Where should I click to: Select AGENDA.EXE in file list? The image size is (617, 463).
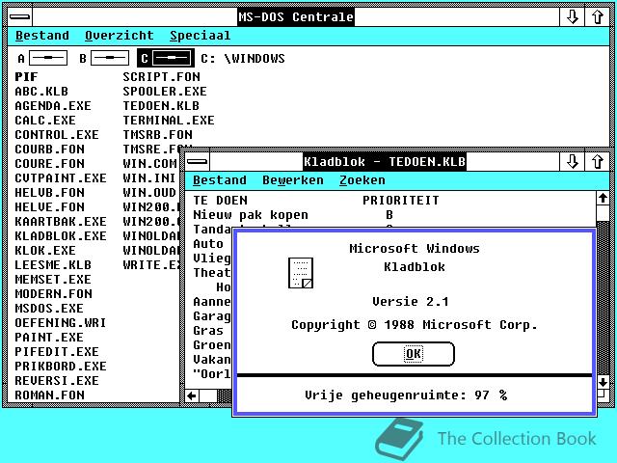click(53, 106)
